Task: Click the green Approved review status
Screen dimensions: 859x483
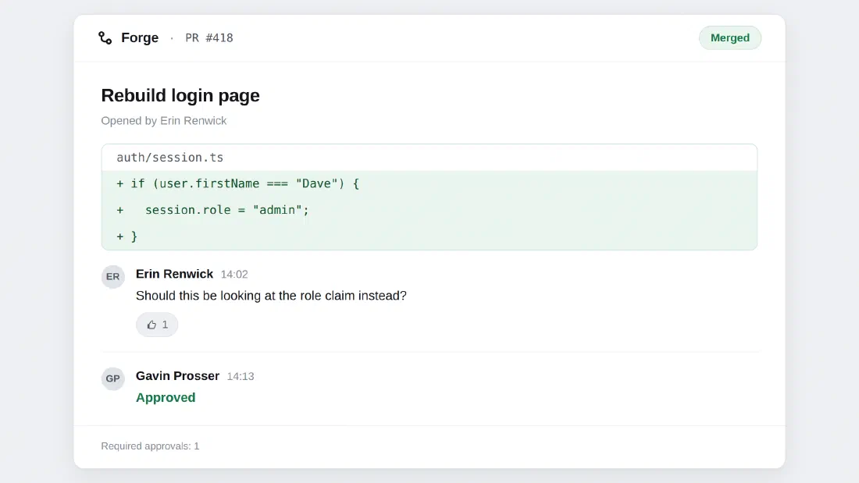Action: 166,398
